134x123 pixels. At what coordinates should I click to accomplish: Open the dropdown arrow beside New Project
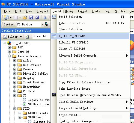click(11, 17)
